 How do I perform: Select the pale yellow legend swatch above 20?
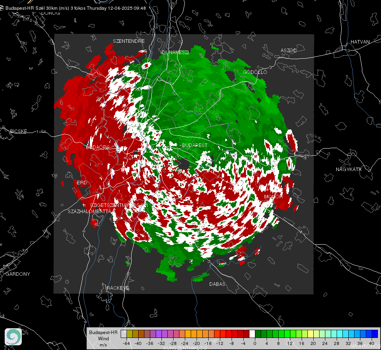point(311,334)
